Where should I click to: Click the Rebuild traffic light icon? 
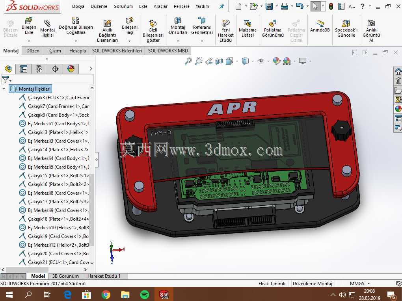tap(331, 6)
